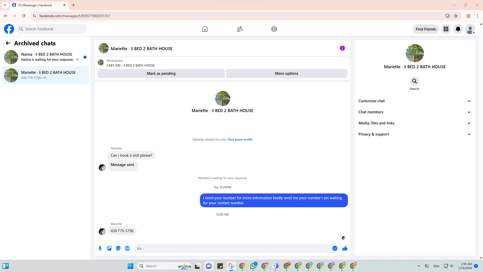Select the Messenger | Facebook browser tab
This screenshot has width=483, height=272.
click(39, 5)
